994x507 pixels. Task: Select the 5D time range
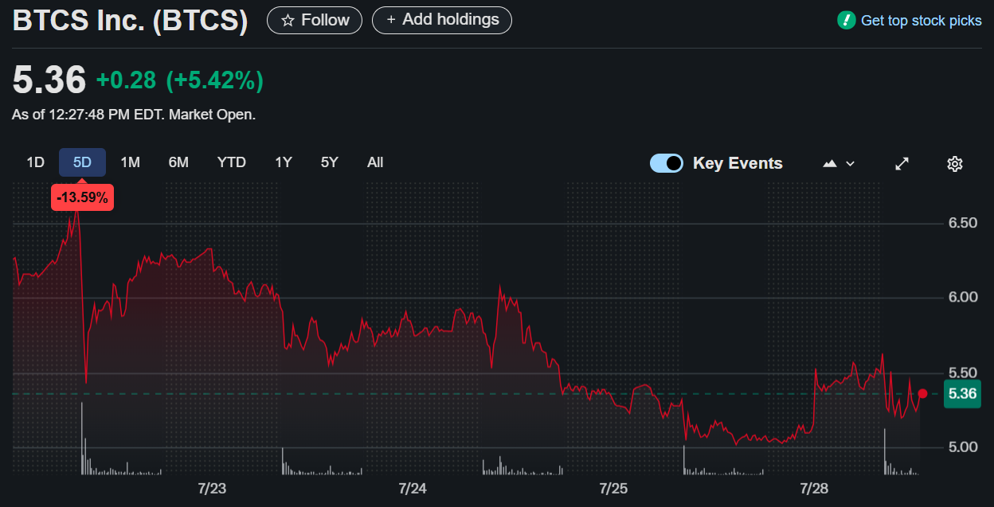tap(83, 162)
